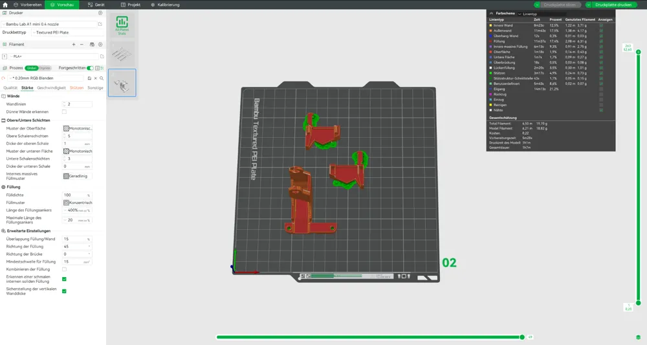647x345 pixels.
Task: Hide Stützen lines in legend
Action: click(601, 73)
